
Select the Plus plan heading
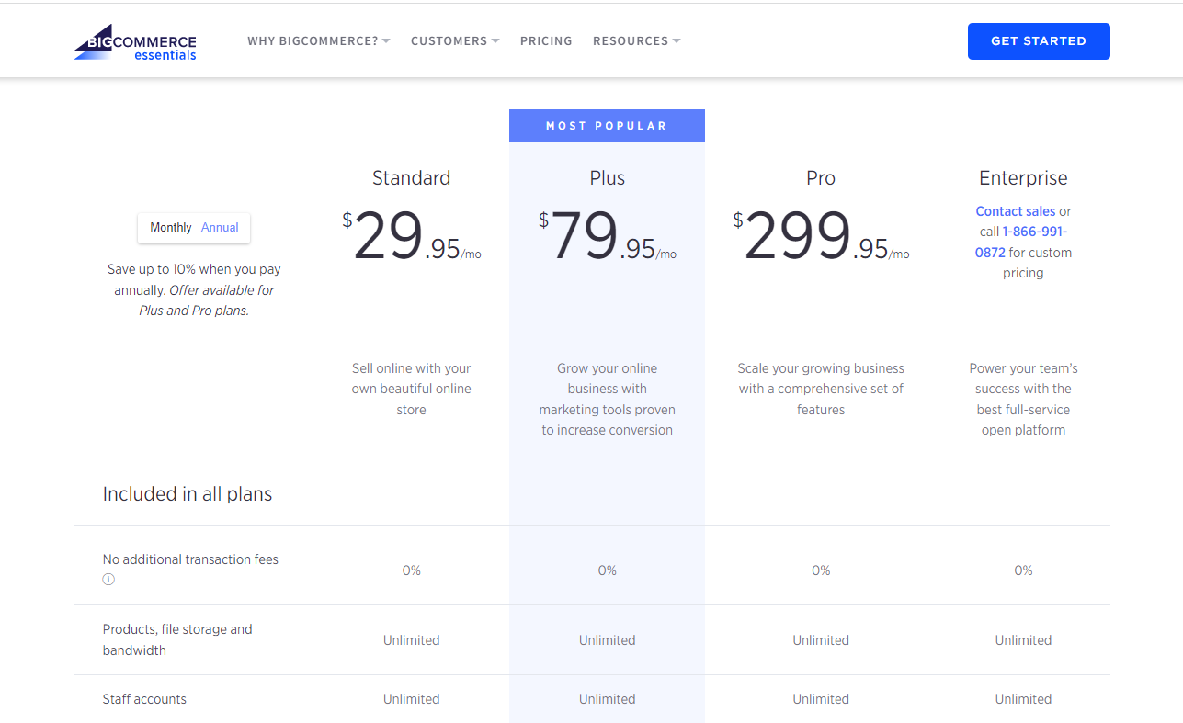pyautogui.click(x=608, y=178)
